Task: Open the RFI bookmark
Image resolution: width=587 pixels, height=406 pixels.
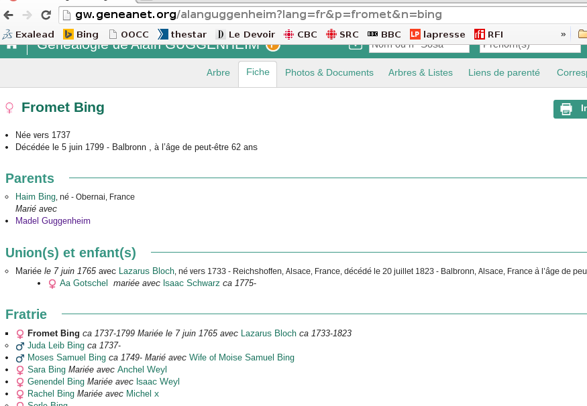Action: pyautogui.click(x=488, y=34)
